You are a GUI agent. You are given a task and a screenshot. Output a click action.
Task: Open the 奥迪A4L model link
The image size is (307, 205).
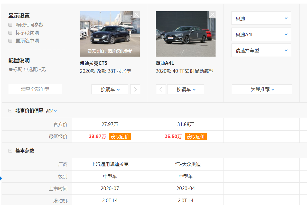pyautogui.click(x=165, y=63)
